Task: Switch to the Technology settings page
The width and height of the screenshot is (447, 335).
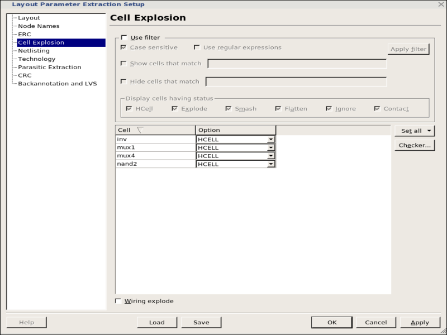Action: tap(36, 59)
